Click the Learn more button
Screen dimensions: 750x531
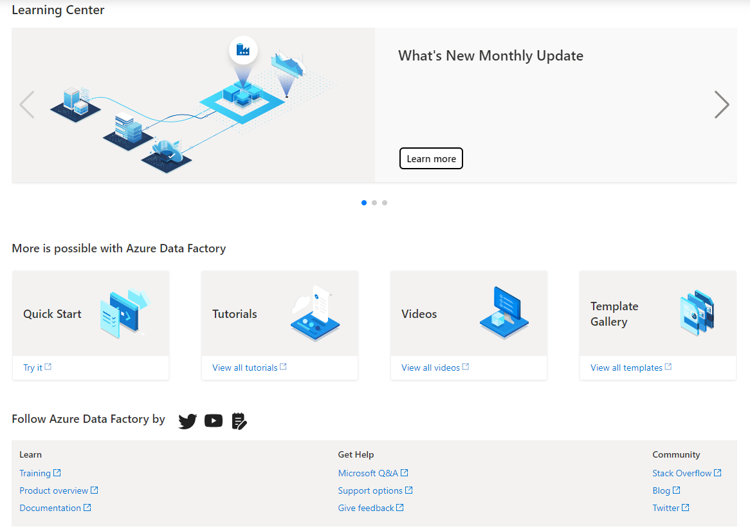click(431, 158)
